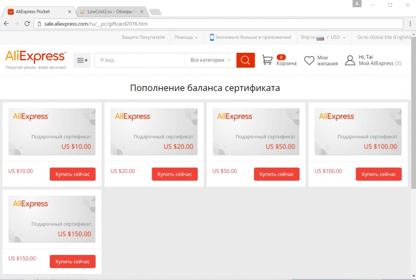Buy the US $10.00 gift certificate now
416x280 pixels.
coord(73,174)
